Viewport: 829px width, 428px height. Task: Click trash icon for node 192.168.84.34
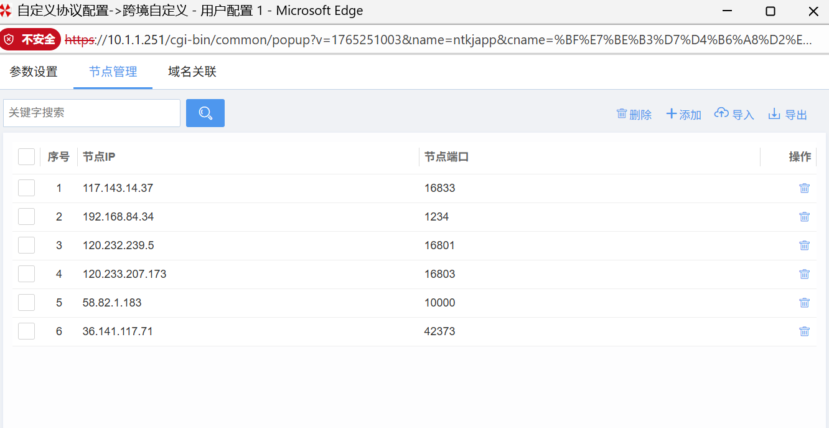pyautogui.click(x=804, y=217)
